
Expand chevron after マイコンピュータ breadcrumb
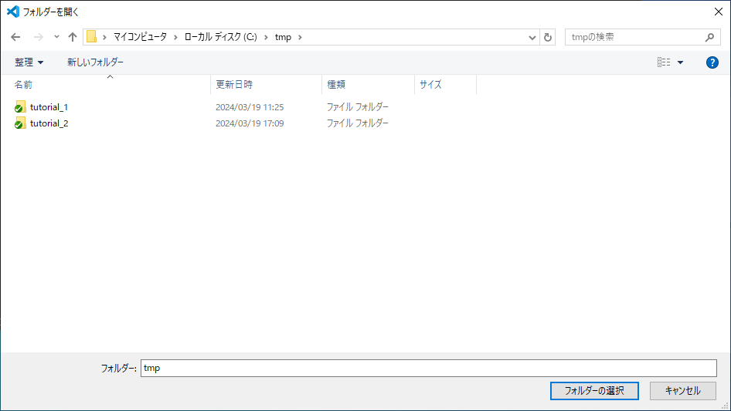[175, 37]
